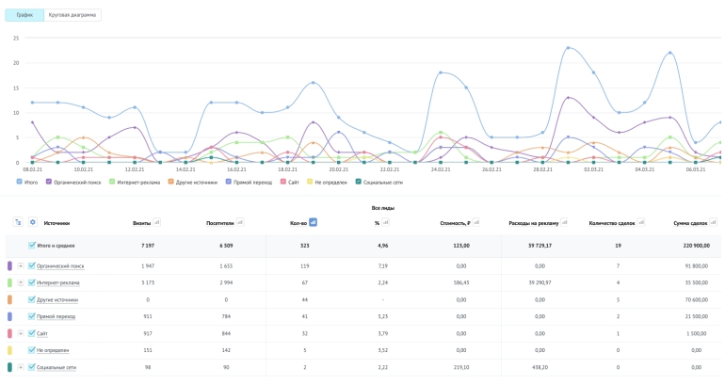This screenshot has height=385, width=725.
Task: Expand the Интернет-реклама row
Action: pyautogui.click(x=21, y=282)
